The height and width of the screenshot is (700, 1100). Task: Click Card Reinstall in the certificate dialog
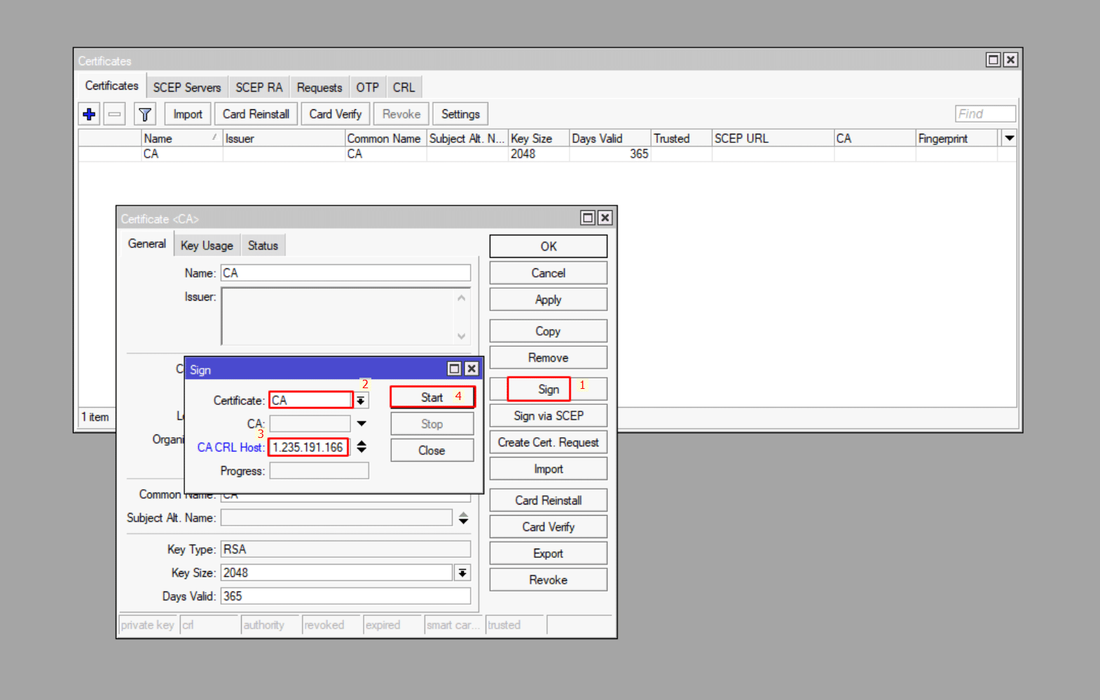(x=549, y=500)
